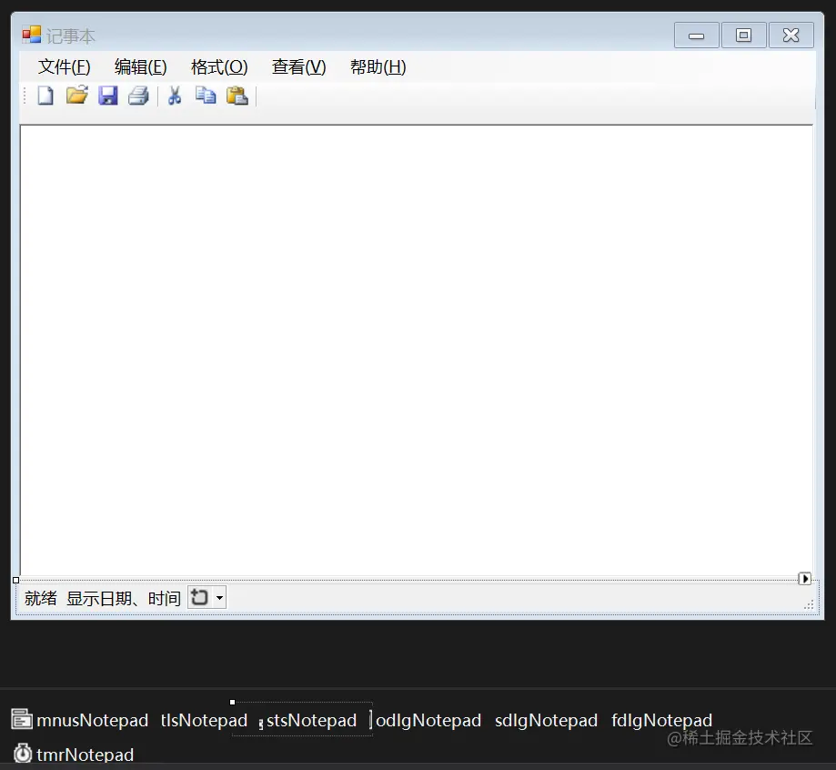Select the Open folder icon on the toolbar
Image resolution: width=836 pixels, height=770 pixels.
point(76,95)
